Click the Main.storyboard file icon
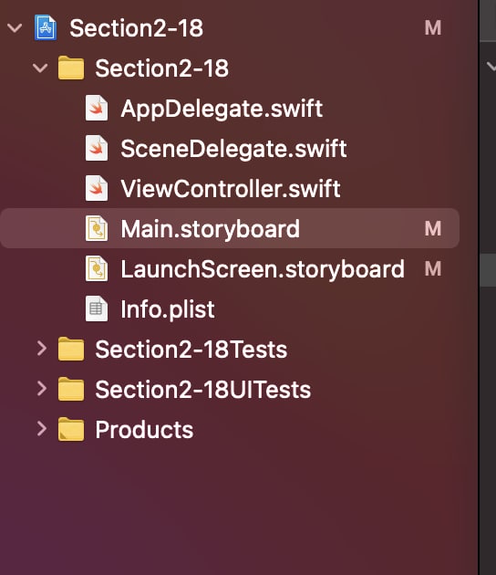The height and width of the screenshot is (575, 496). (x=97, y=228)
